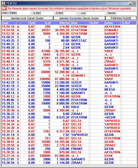Sort by the Saat column header

(9, 23)
